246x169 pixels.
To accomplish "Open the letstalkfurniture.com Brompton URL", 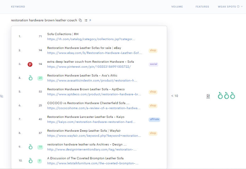I will (x=93, y=163).
